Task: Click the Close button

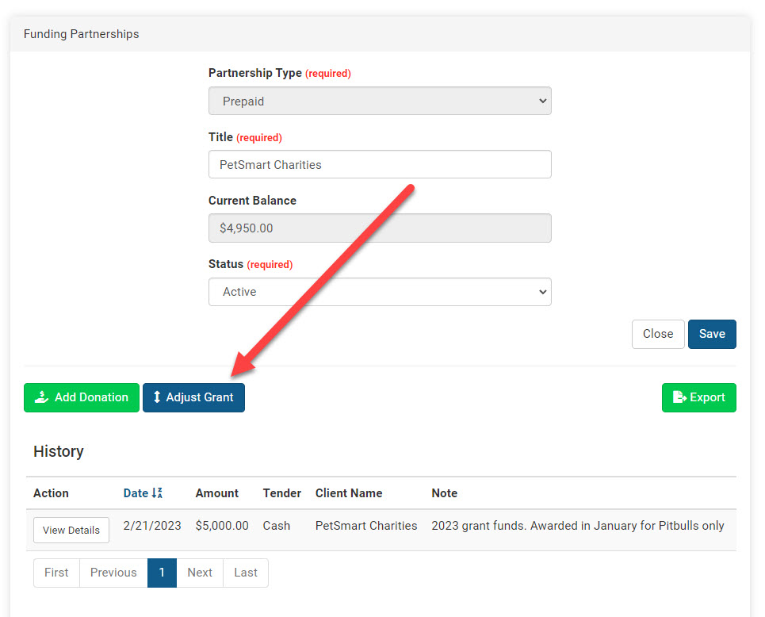Action: (x=657, y=334)
